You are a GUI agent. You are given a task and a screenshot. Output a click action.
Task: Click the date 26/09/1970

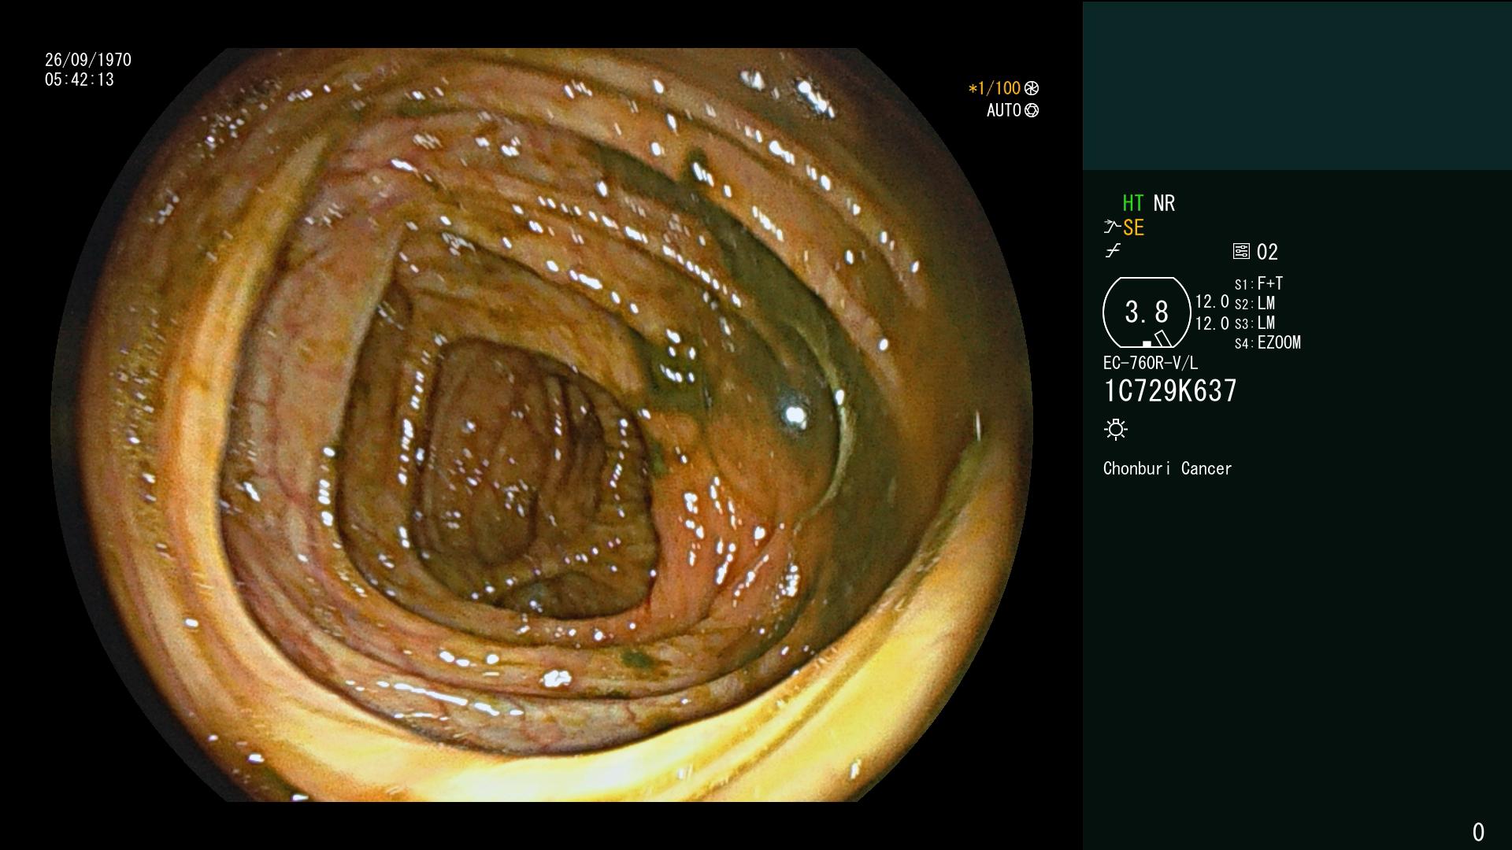click(x=88, y=60)
